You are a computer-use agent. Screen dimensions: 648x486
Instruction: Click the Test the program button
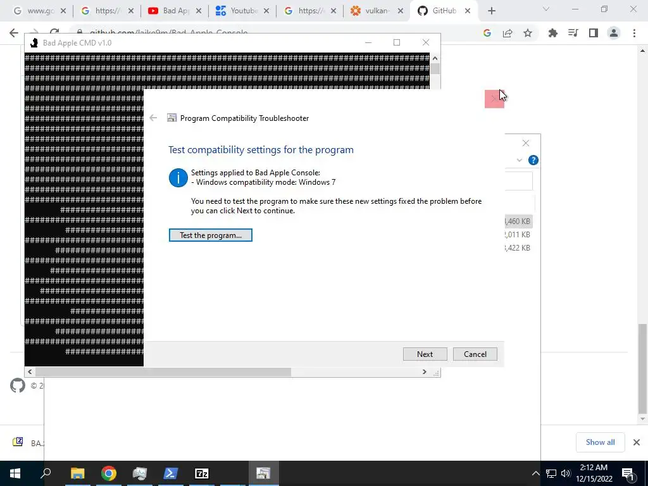pyautogui.click(x=210, y=235)
